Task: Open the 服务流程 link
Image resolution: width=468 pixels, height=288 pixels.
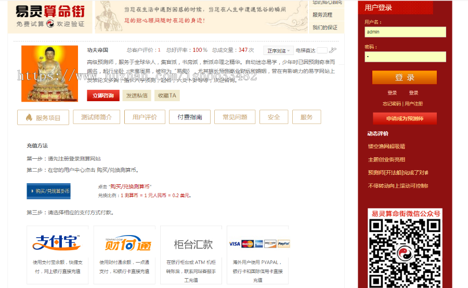Action: coord(322,15)
